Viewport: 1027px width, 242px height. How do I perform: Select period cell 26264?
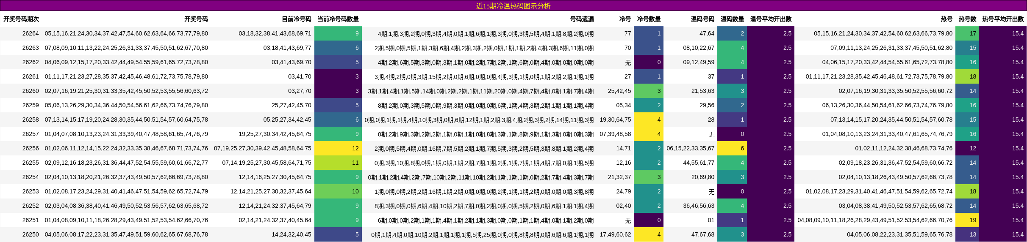click(x=31, y=33)
